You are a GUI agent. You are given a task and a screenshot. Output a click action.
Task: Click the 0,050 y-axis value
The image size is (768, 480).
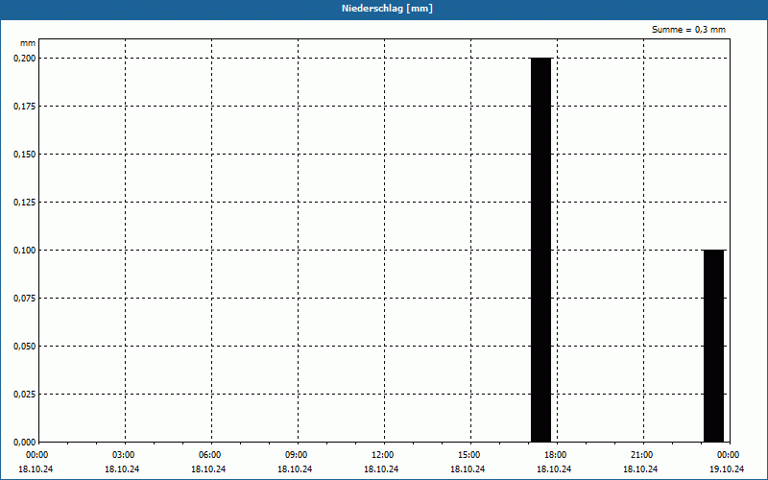(x=25, y=347)
